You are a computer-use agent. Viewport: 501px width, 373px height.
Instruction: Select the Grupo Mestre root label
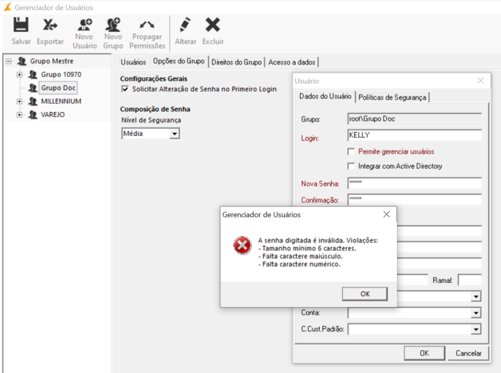click(51, 61)
